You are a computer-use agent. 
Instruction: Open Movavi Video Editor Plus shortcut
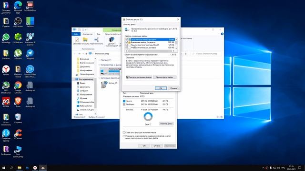[x=30, y=72]
